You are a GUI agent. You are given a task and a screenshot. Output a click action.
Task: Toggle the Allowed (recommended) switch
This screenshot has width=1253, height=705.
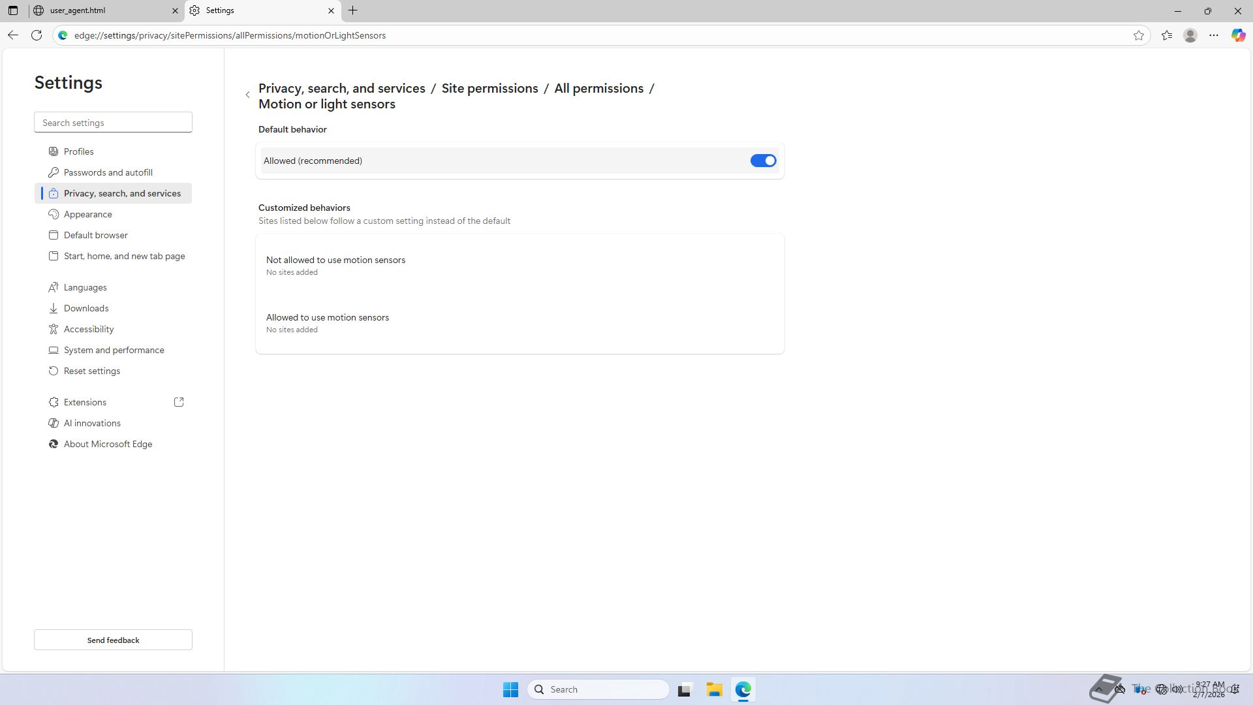[762, 161]
